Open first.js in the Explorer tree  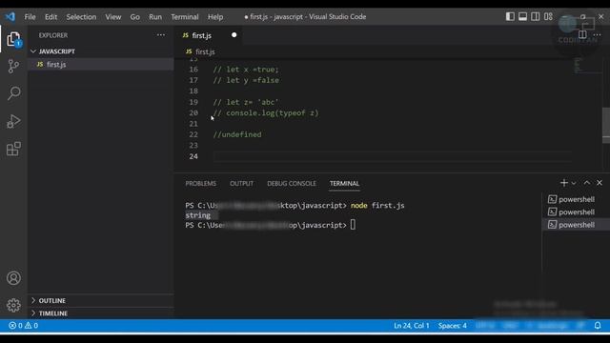pyautogui.click(x=56, y=65)
